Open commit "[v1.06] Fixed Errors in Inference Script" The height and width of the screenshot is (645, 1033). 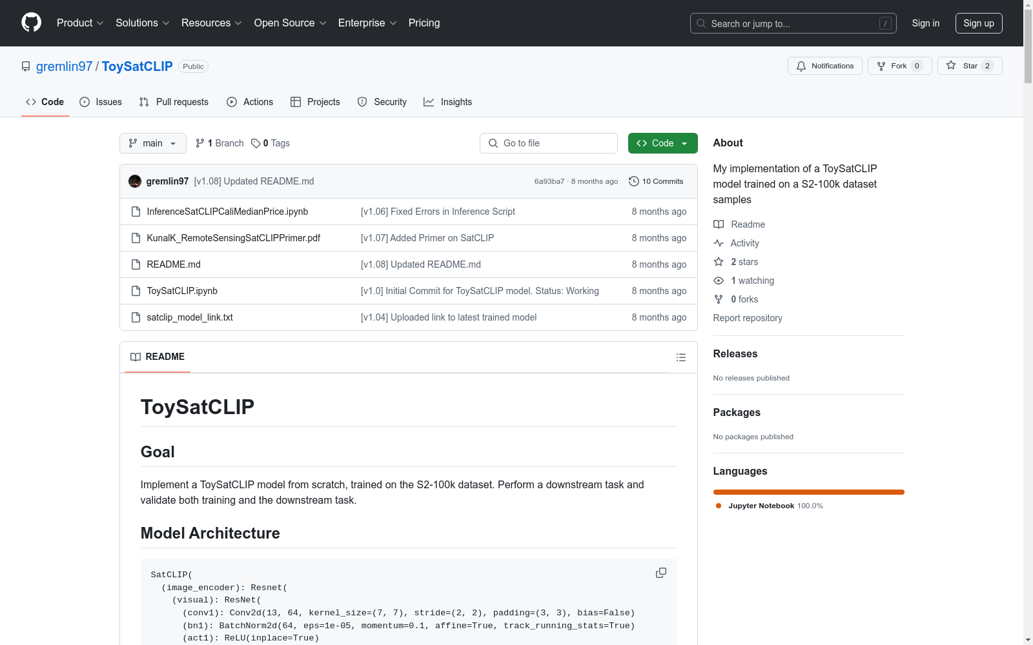click(x=438, y=212)
